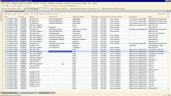Clear the toolbar search field with X
The image size is (171, 96).
(45, 6)
